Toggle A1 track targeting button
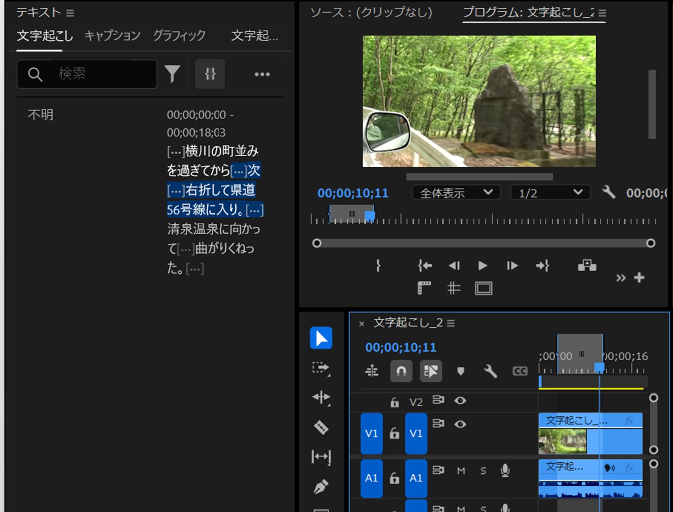The height and width of the screenshot is (512, 673). (416, 478)
